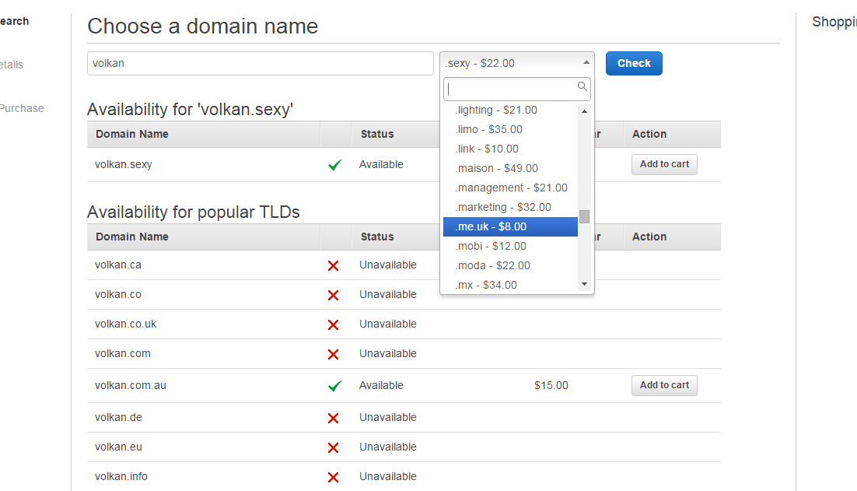The height and width of the screenshot is (491, 857).
Task: Click the red X next to volkan.info
Action: pyautogui.click(x=333, y=477)
